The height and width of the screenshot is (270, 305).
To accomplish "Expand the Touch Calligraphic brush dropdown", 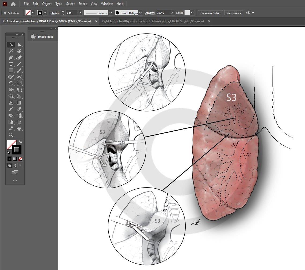I will 141,13.
